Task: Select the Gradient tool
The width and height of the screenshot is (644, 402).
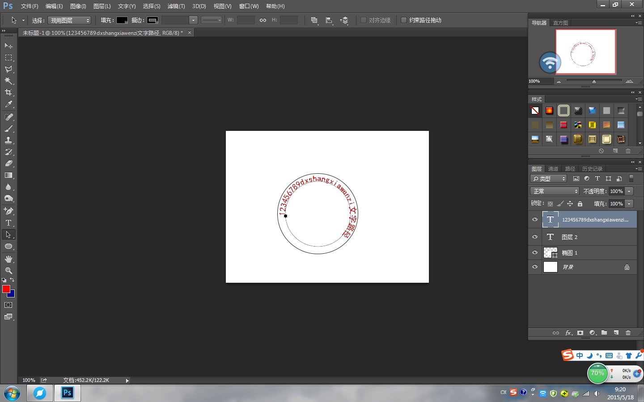Action: pos(8,176)
